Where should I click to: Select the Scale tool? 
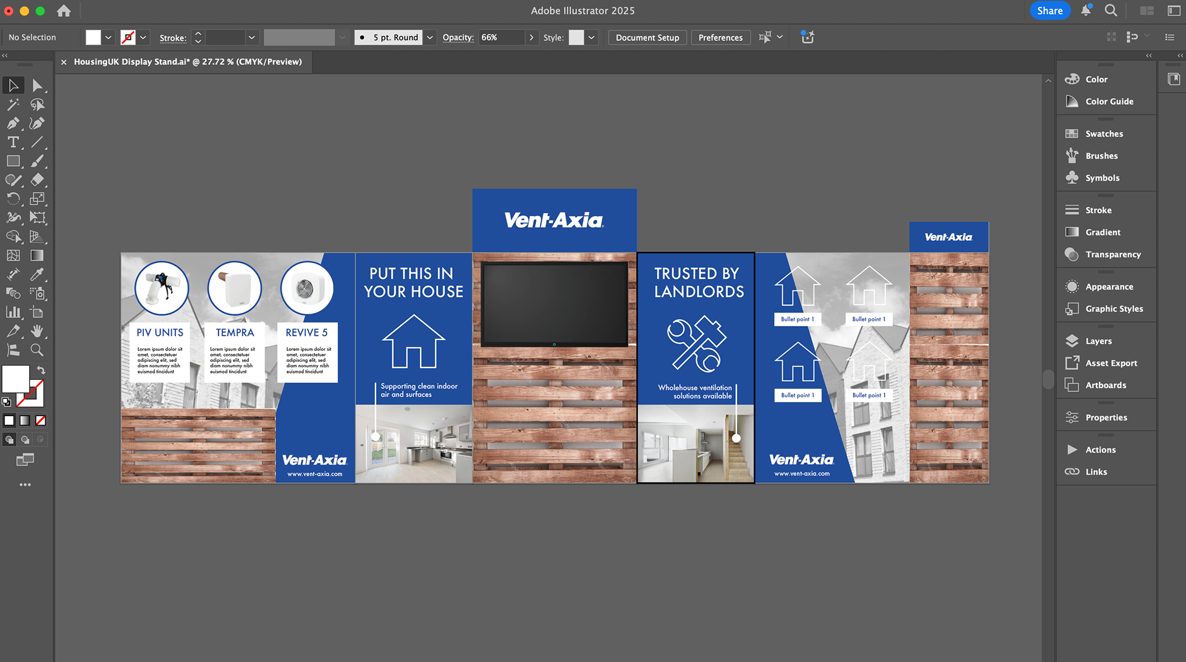pyautogui.click(x=37, y=199)
